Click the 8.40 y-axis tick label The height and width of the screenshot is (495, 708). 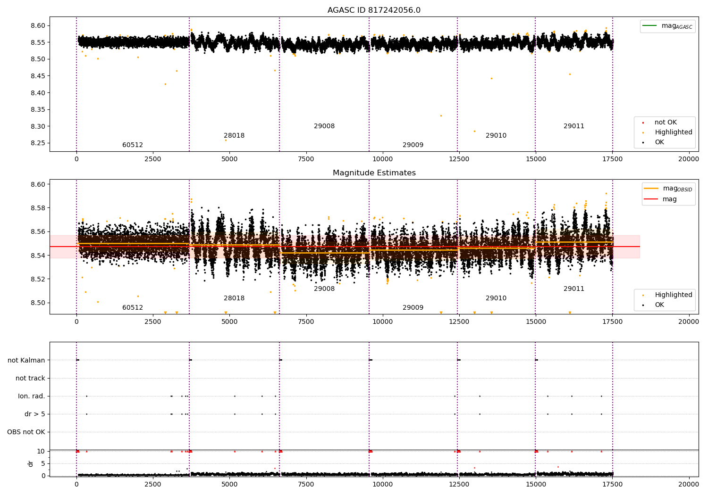[37, 93]
